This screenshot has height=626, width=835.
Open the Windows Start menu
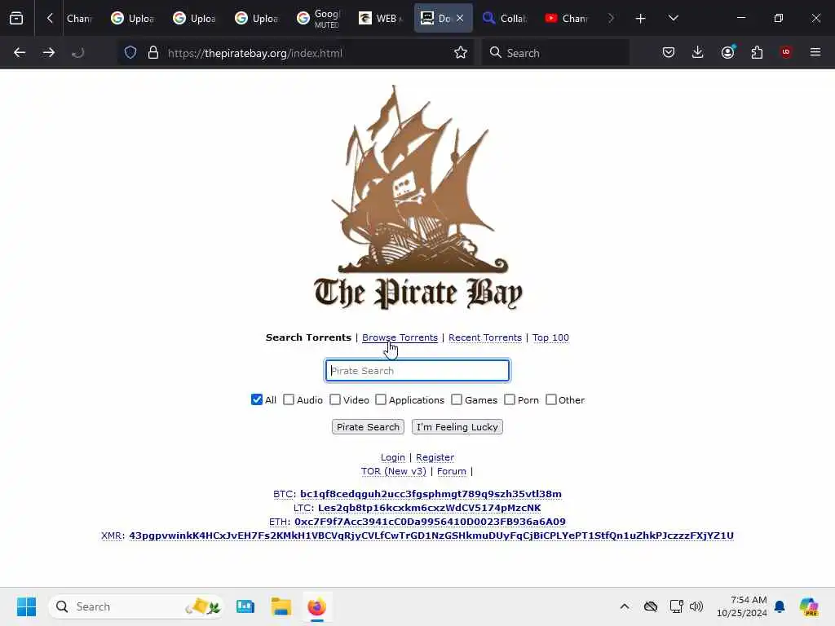coord(26,606)
